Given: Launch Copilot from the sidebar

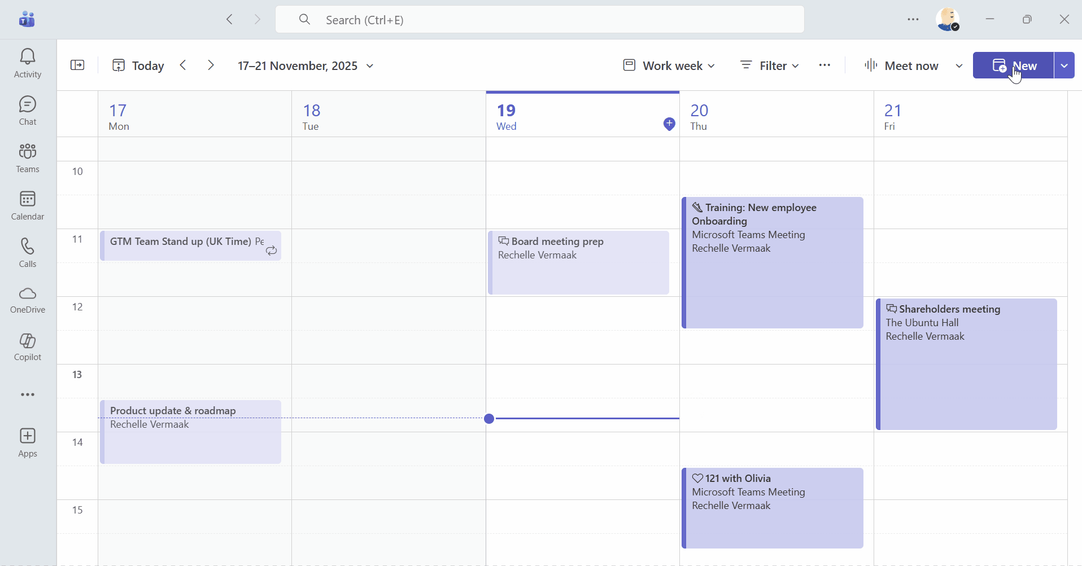Looking at the screenshot, I should tap(27, 346).
